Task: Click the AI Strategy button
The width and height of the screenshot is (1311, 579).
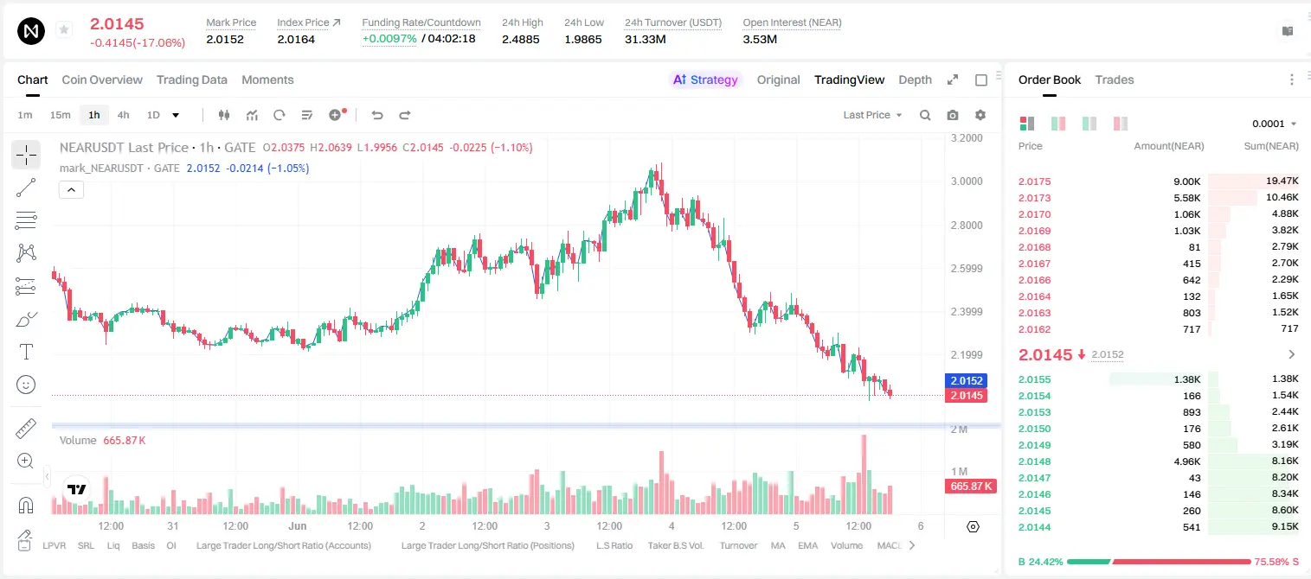Action: point(705,80)
